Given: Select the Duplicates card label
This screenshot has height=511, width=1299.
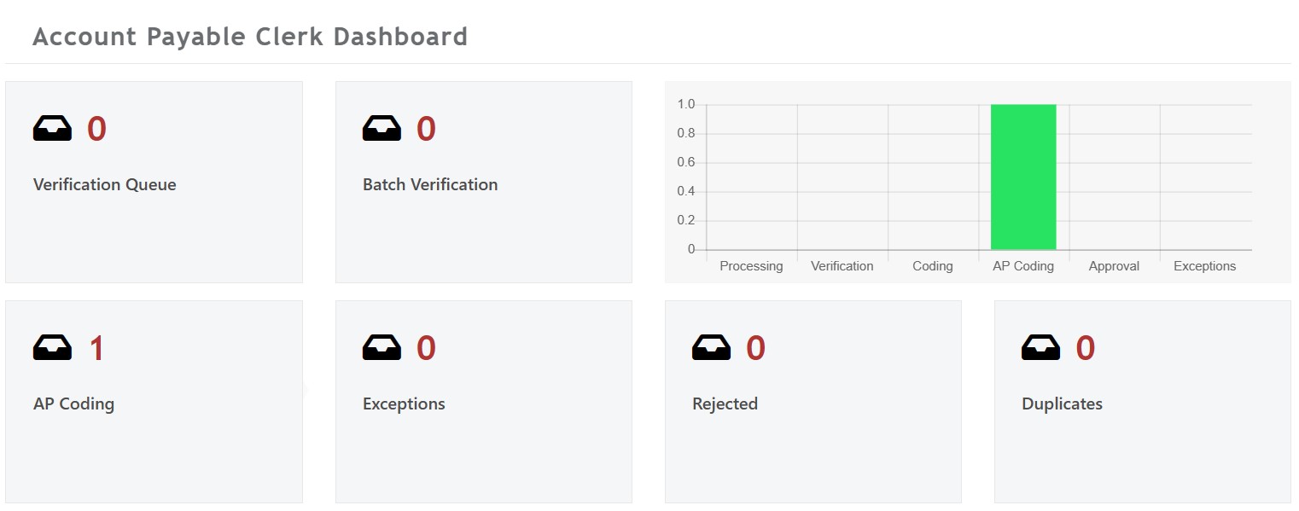Looking at the screenshot, I should click(x=1062, y=404).
